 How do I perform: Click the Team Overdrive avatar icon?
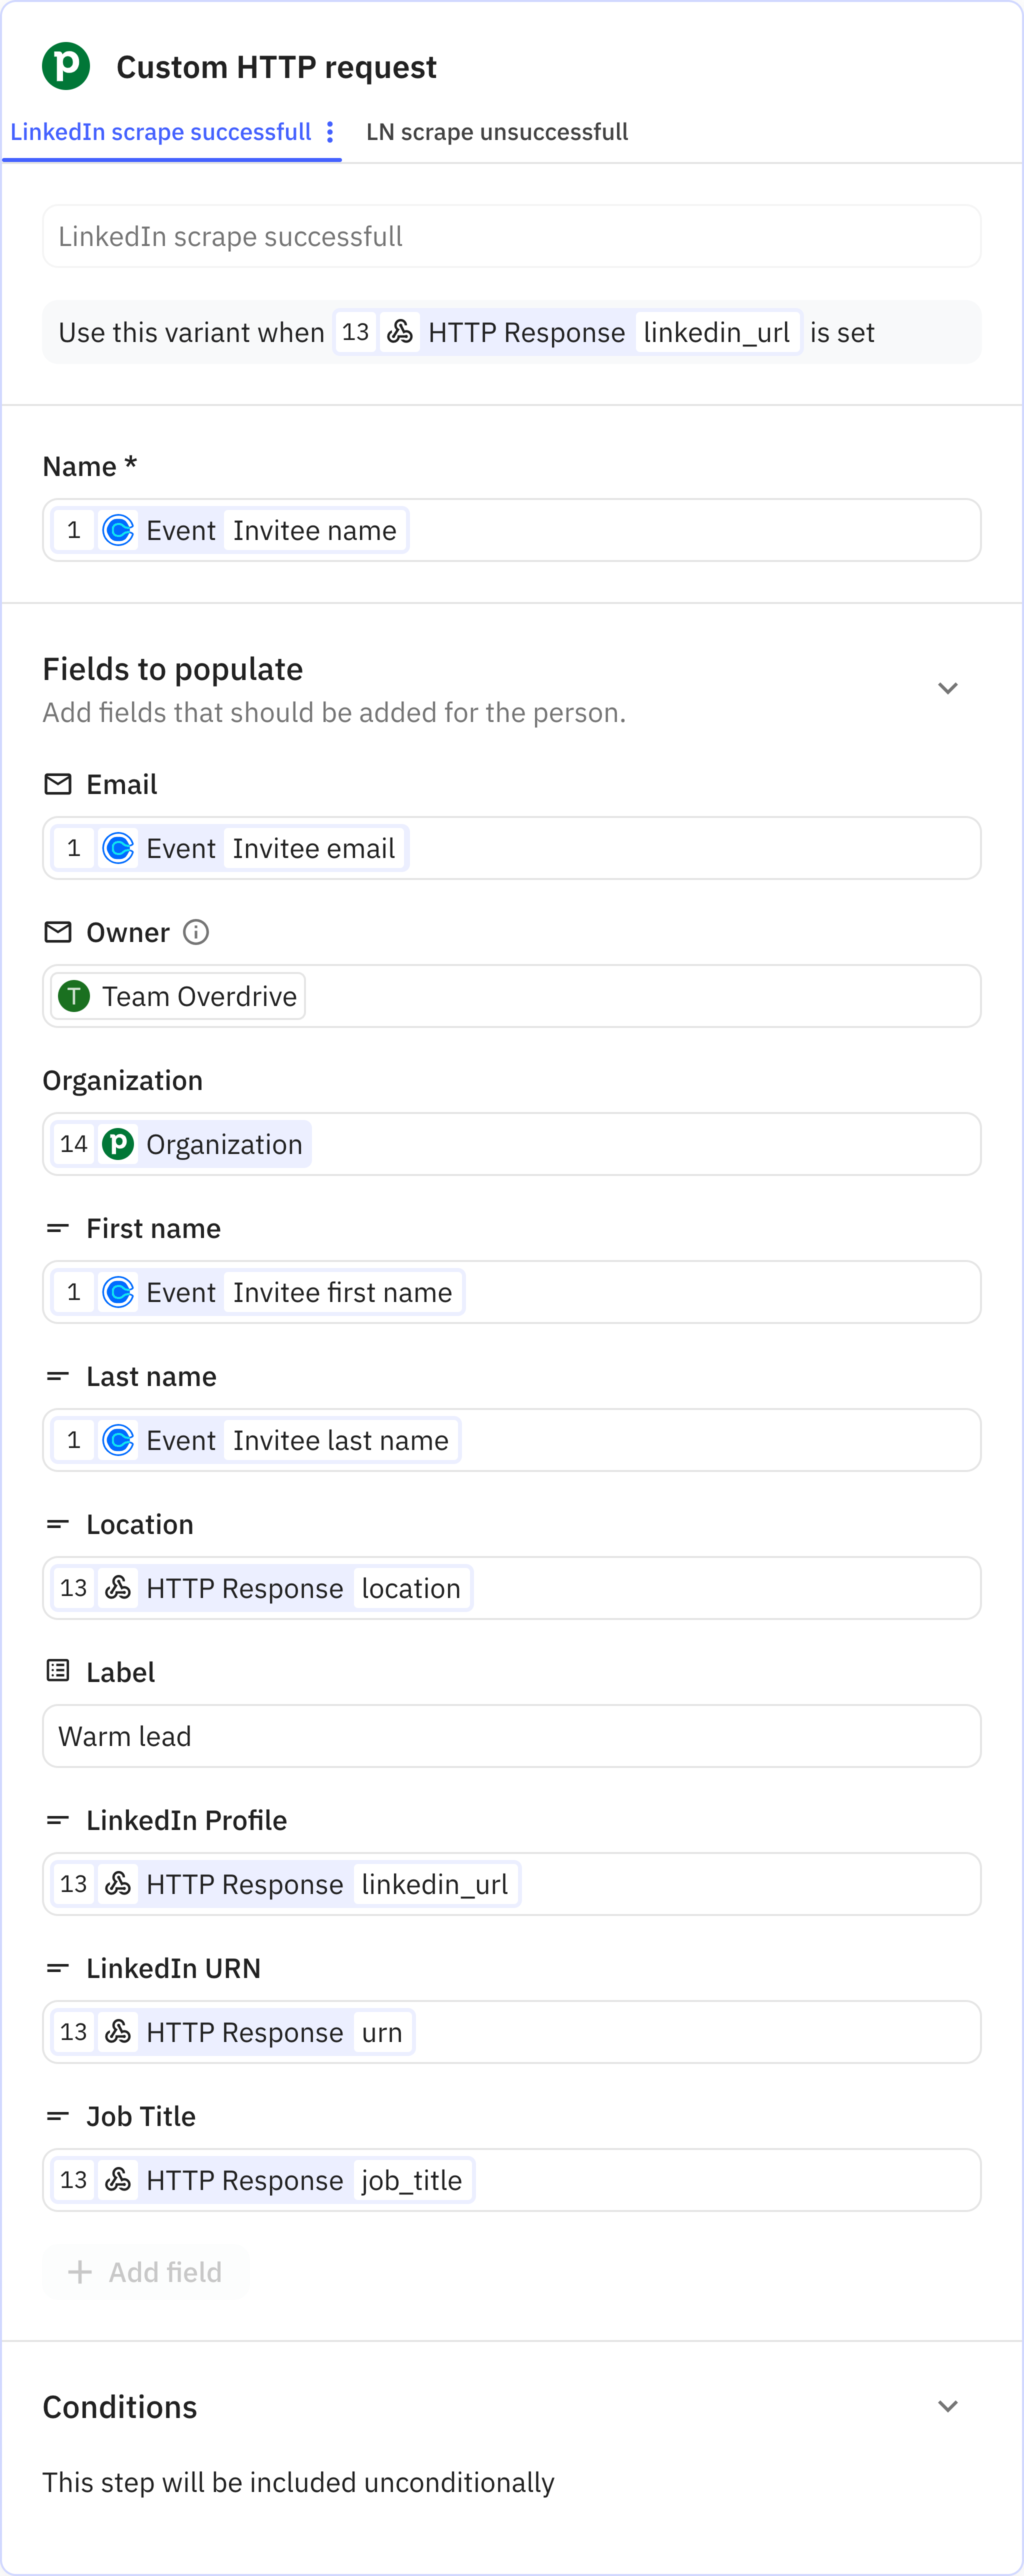(x=74, y=996)
